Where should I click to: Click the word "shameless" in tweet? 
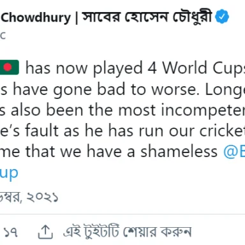(x=179, y=152)
